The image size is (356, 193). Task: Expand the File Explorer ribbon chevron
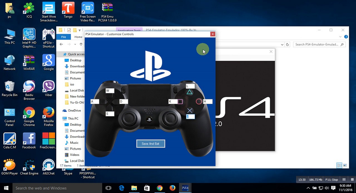(340, 37)
